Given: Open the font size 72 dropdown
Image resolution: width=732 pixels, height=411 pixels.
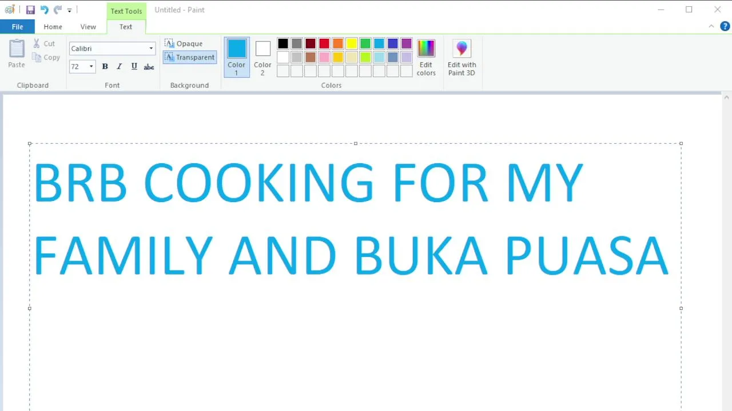Looking at the screenshot, I should point(91,67).
